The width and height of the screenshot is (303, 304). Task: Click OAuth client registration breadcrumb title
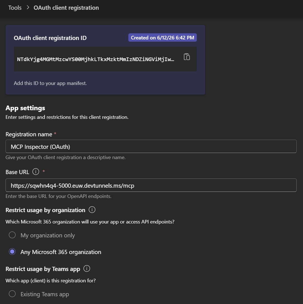(x=66, y=8)
